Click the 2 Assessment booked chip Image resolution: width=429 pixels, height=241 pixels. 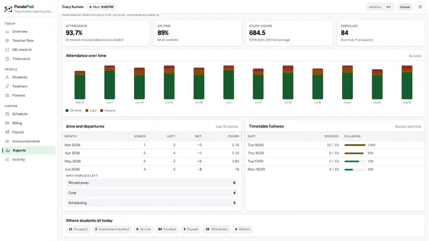tap(112, 229)
